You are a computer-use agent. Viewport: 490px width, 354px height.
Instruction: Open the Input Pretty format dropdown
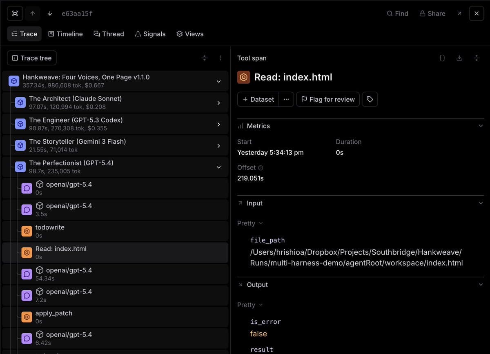250,223
